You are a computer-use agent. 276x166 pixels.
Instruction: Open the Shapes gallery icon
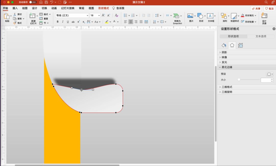[200, 16]
